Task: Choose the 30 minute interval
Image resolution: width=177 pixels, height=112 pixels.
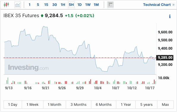Action: coord(54,5)
